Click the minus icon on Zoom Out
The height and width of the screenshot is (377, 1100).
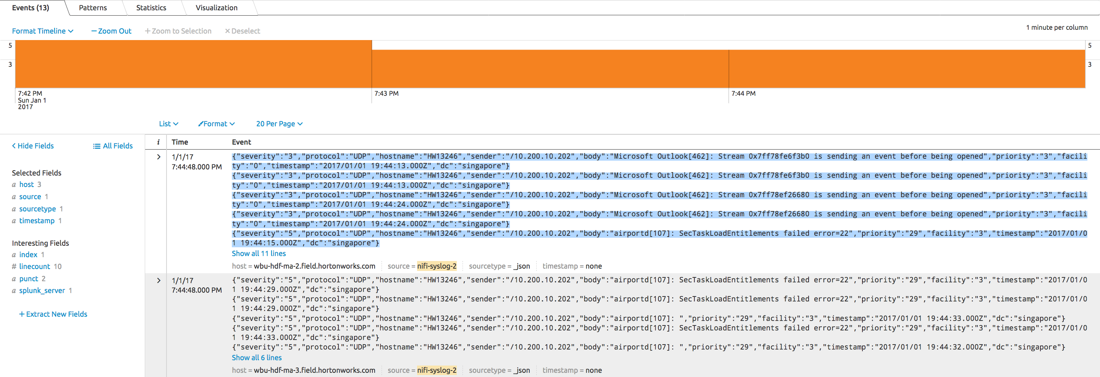click(94, 31)
